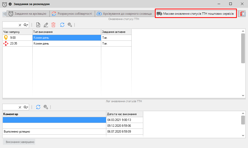Delete task using red trash icon
The height and width of the screenshot is (148, 248).
pos(53,25)
